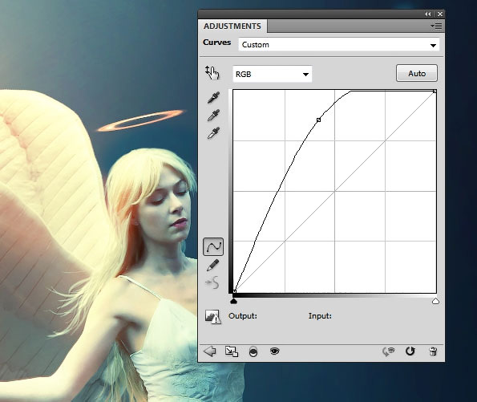Select the ADJUSTMENTS tab
This screenshot has width=477, height=402.
click(232, 26)
